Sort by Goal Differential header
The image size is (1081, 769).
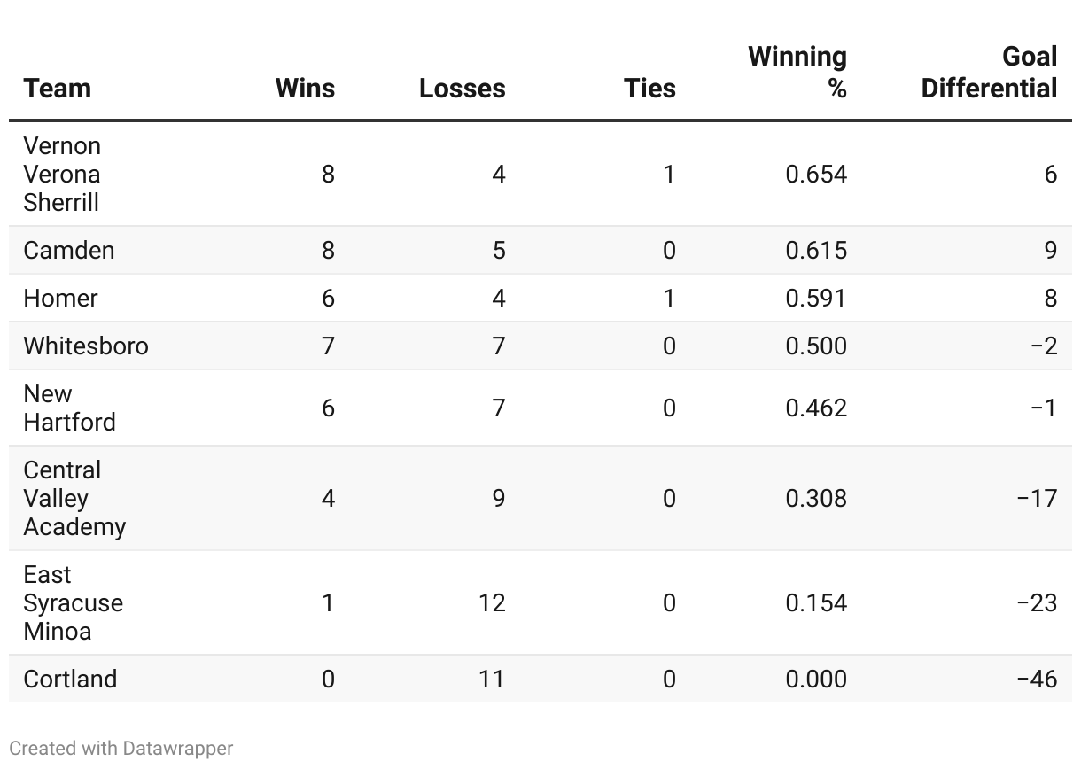point(989,73)
